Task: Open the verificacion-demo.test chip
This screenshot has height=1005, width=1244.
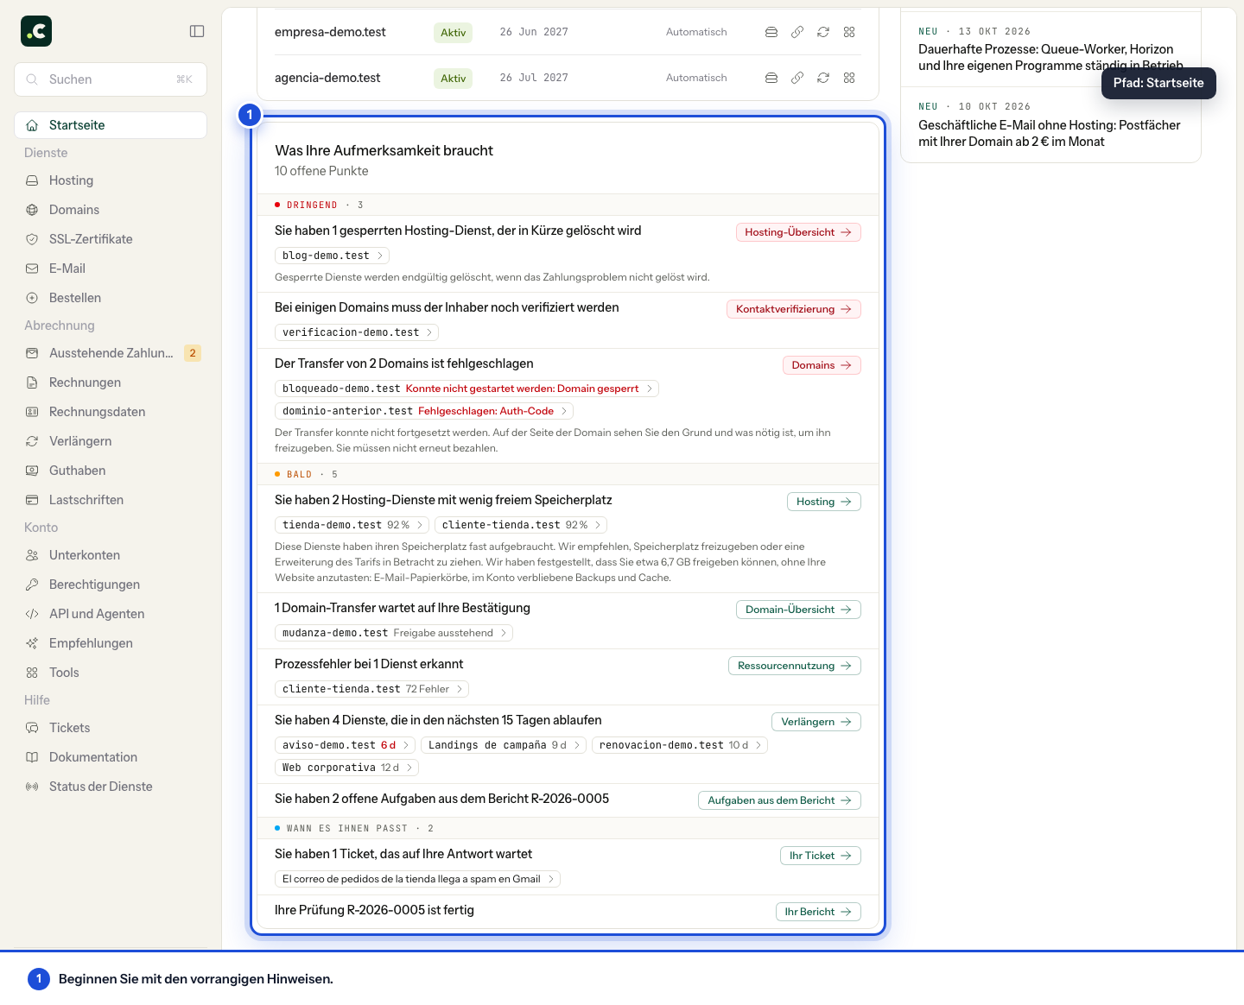Action: 357,332
